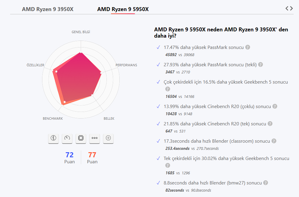
Task: Click the plus features icon button
Action: tap(108, 138)
